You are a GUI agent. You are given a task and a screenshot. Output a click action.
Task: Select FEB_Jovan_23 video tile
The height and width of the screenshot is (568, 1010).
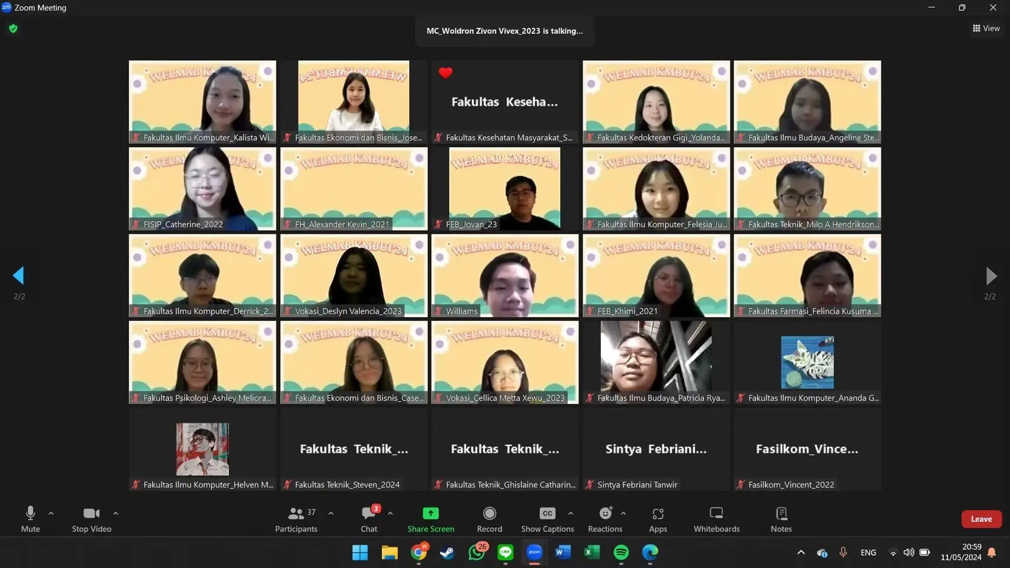[x=505, y=189]
